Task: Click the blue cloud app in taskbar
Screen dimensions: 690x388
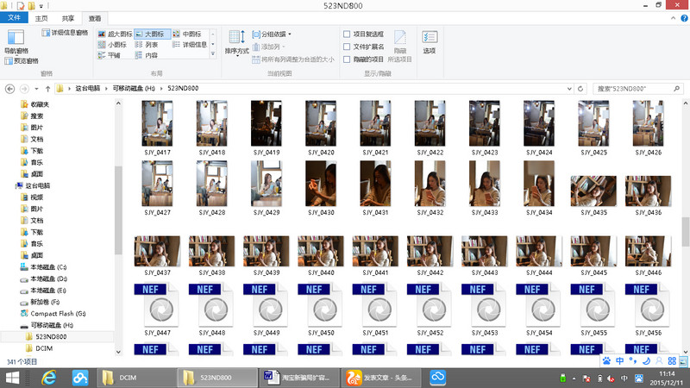Action: (437, 378)
